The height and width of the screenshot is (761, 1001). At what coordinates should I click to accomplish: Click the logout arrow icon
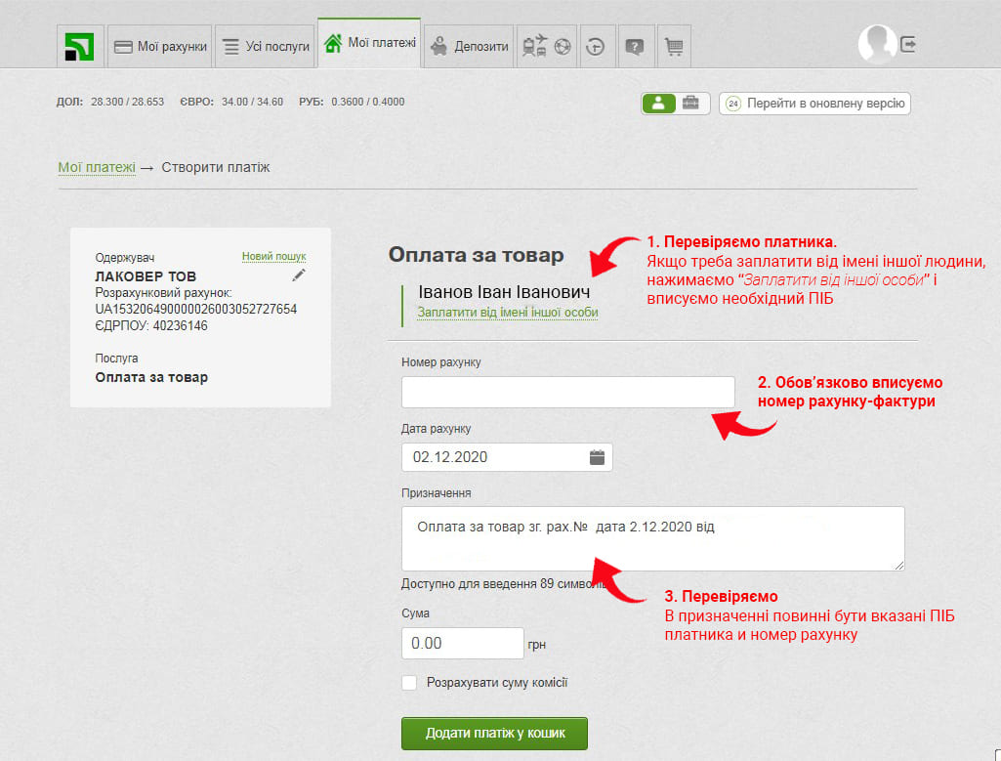point(908,44)
